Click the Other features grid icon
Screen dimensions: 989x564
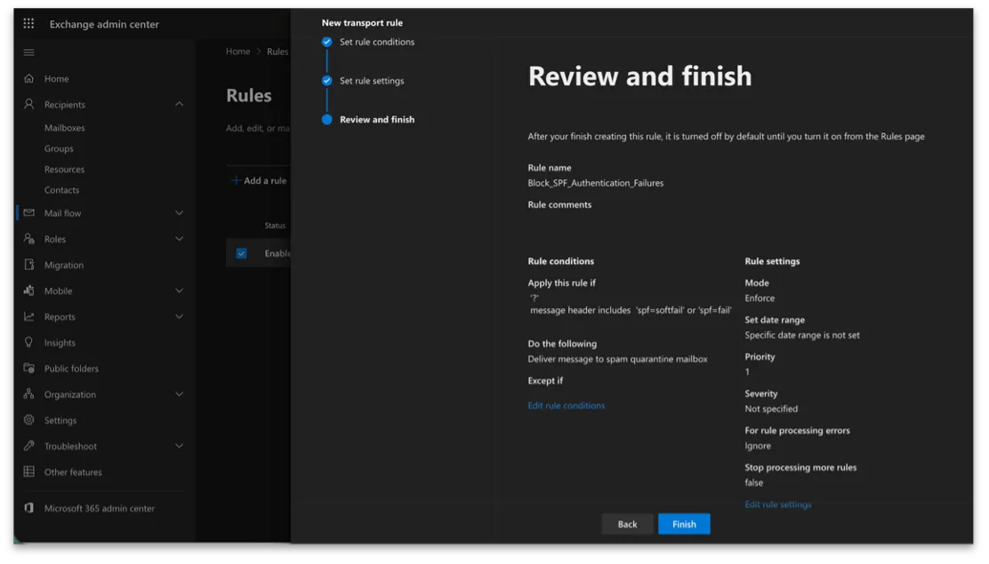pos(29,472)
